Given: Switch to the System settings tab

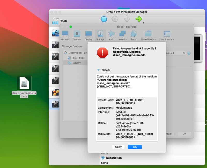Looking at the screenshot, I should [77, 36].
